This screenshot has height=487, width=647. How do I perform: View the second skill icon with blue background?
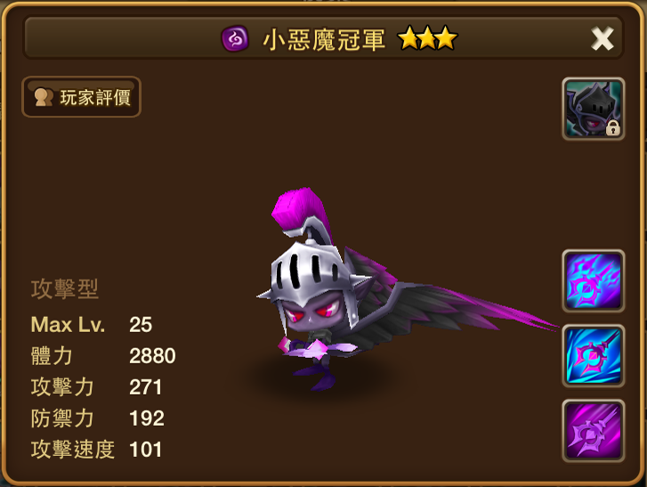(594, 356)
